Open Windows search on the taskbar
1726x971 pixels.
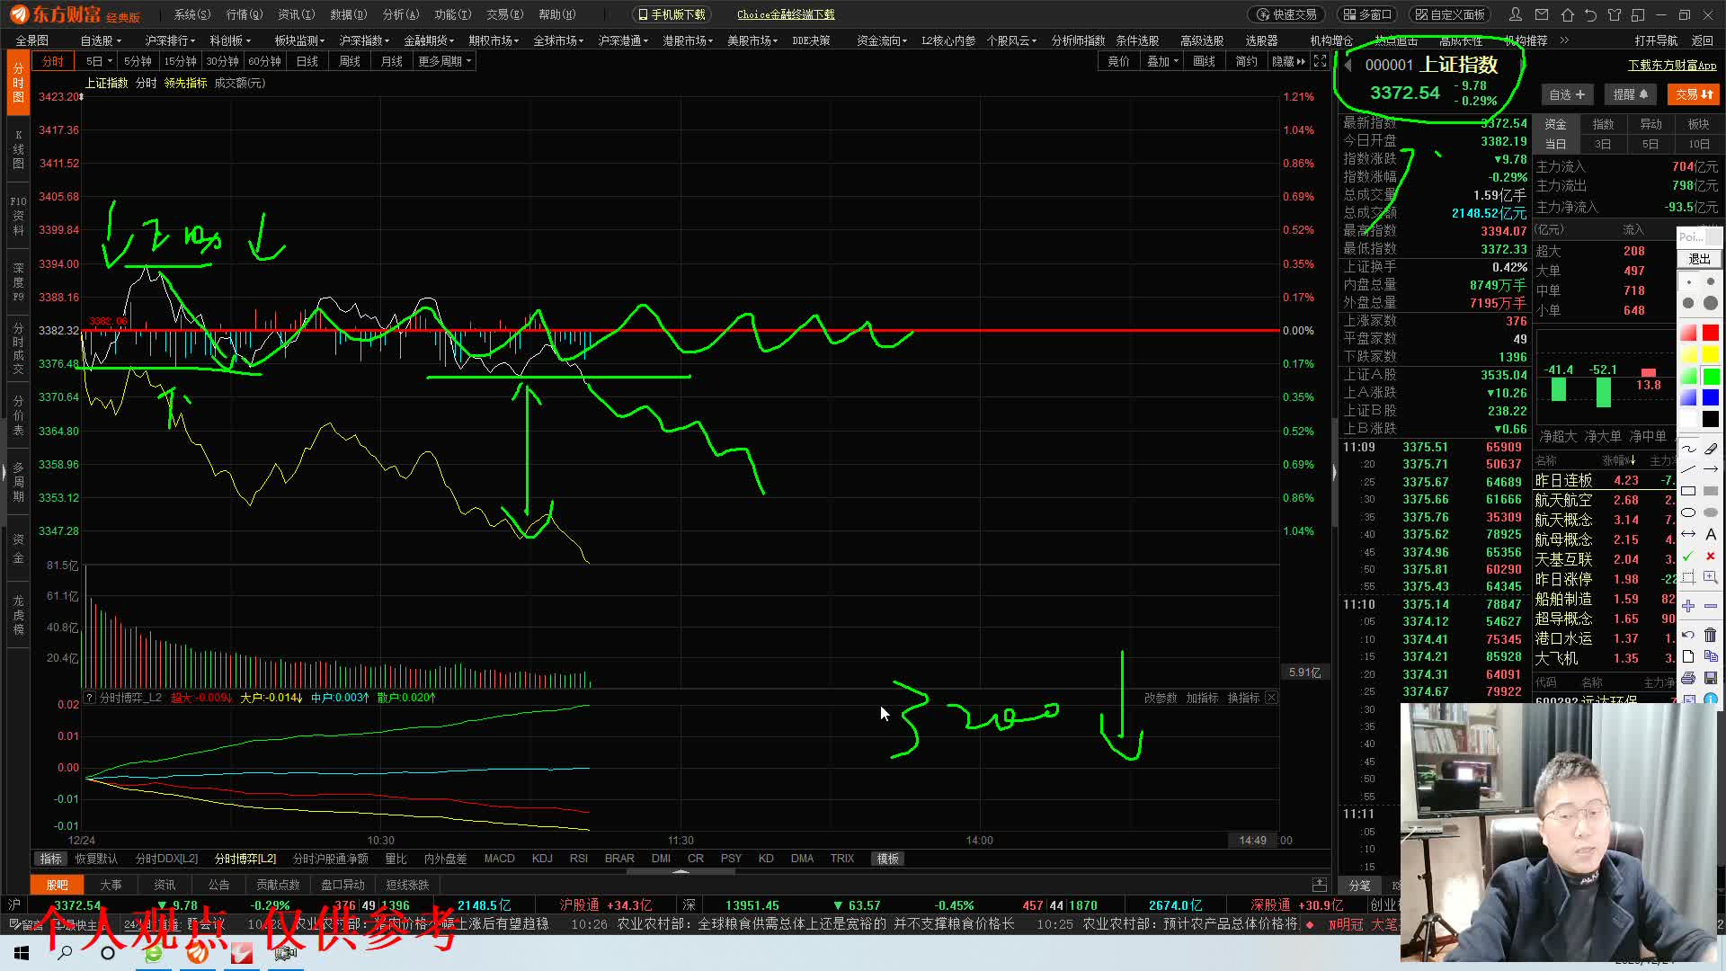point(65,953)
